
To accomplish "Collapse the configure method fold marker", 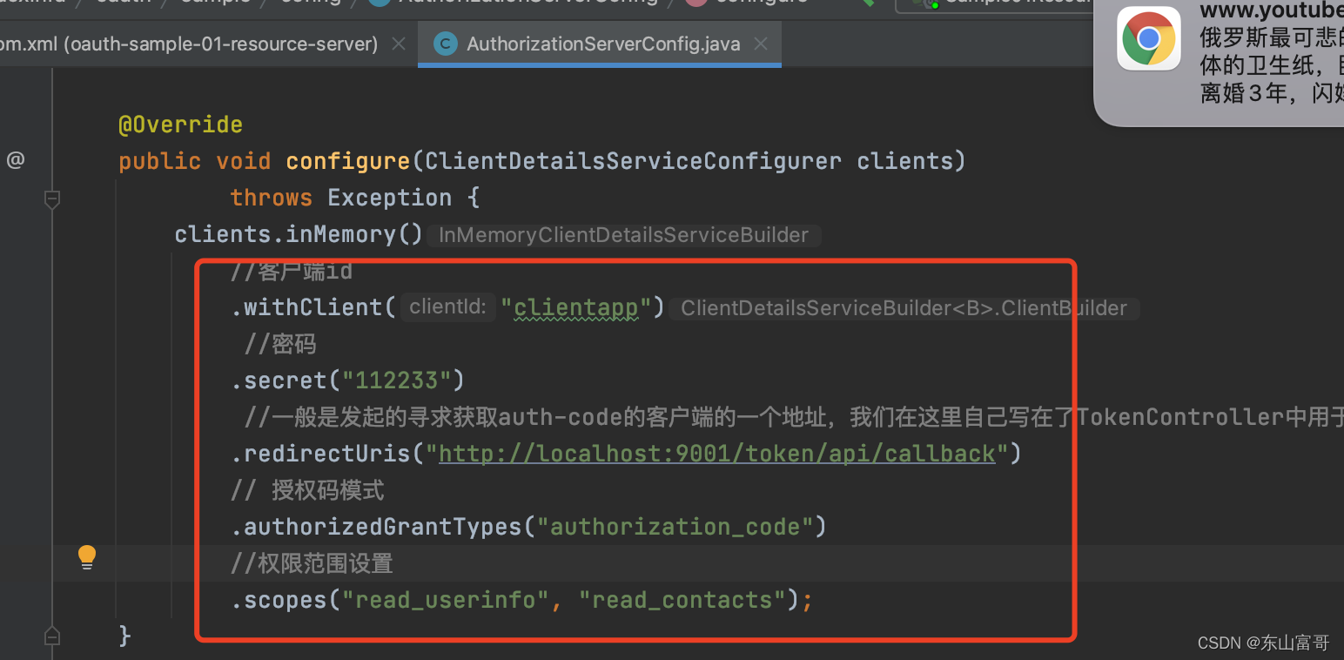I will [x=52, y=199].
